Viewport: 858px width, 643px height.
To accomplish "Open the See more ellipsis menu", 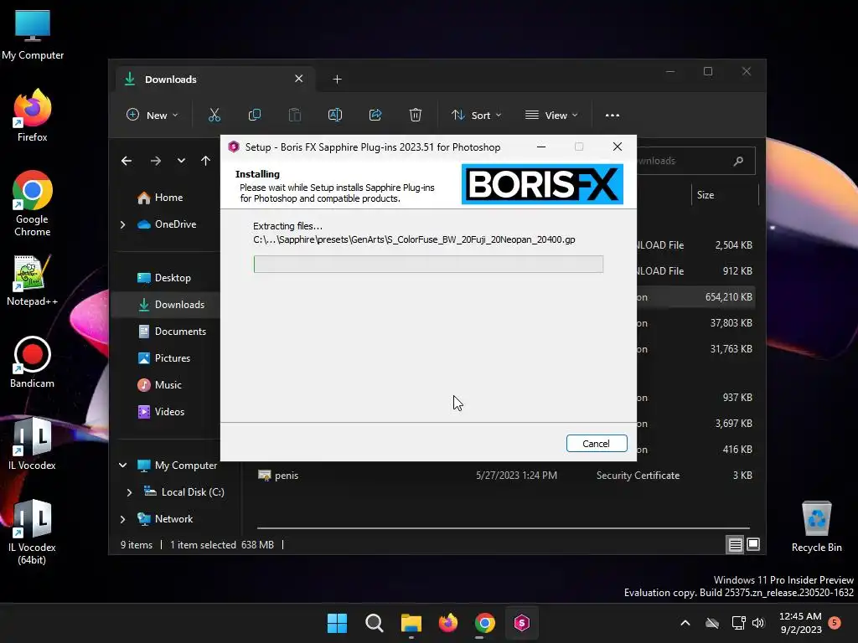I will click(x=612, y=116).
